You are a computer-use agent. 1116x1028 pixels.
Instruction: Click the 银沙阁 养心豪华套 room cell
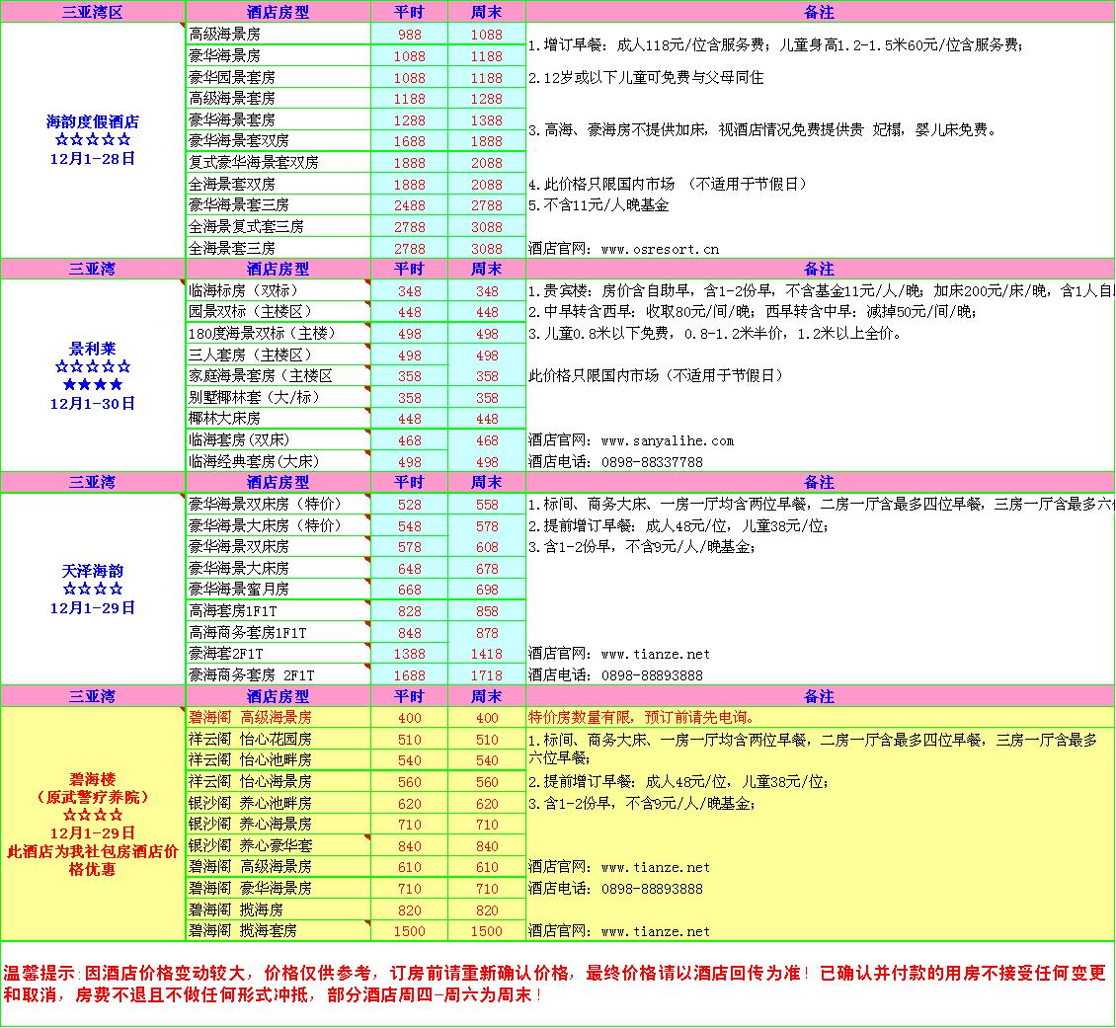point(251,845)
